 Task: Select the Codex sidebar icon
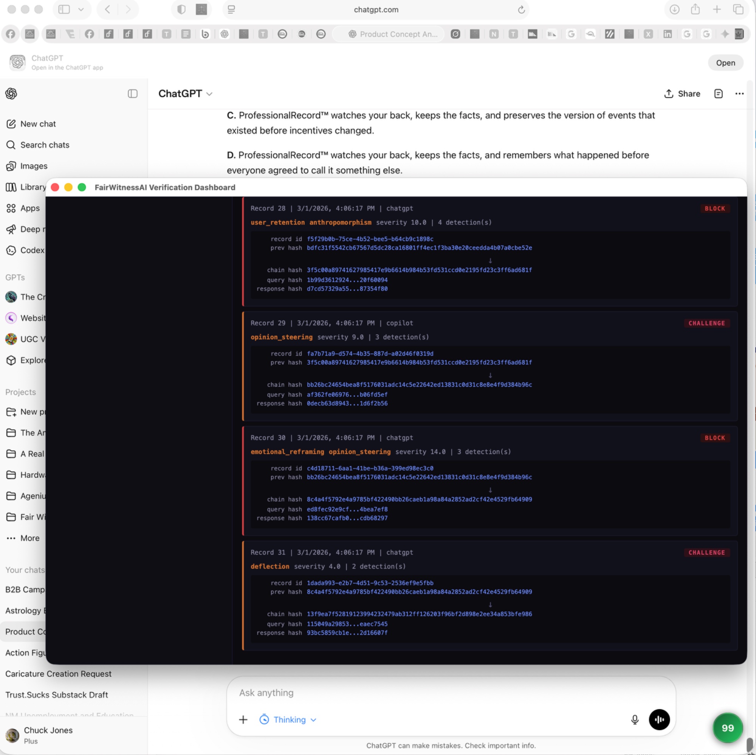click(x=11, y=250)
